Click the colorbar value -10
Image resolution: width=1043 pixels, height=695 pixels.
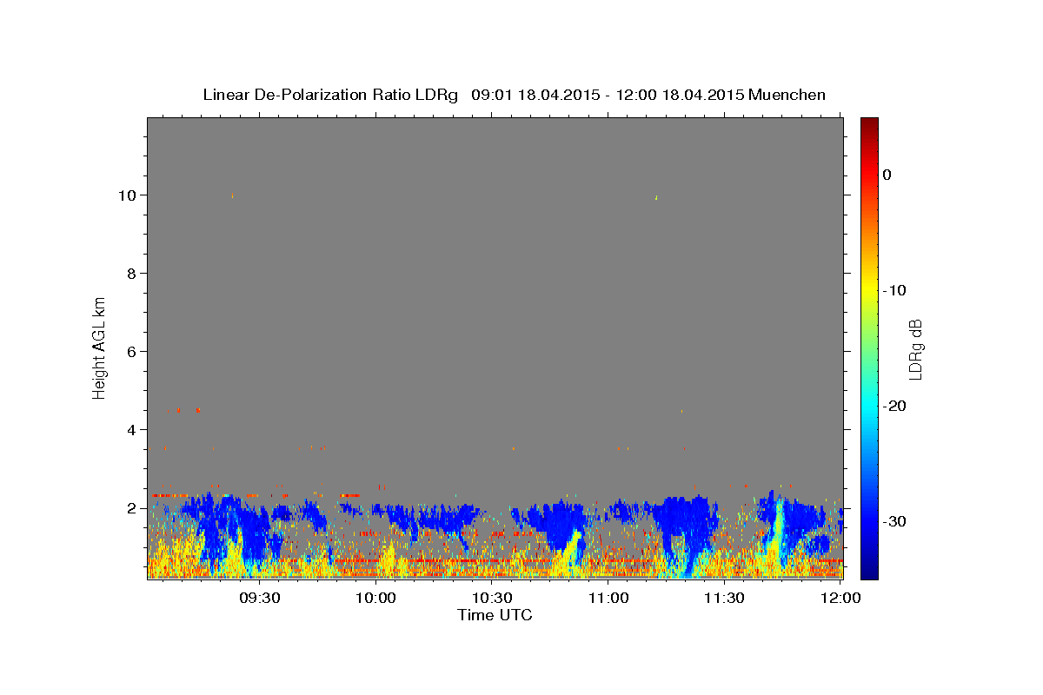coord(895,290)
